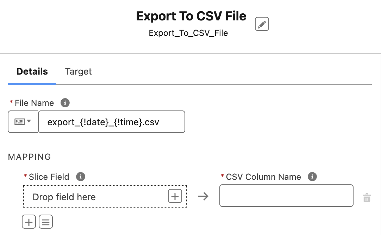Click the Export_To_CSV_File API name text
Image resolution: width=381 pixels, height=235 pixels.
[x=188, y=33]
